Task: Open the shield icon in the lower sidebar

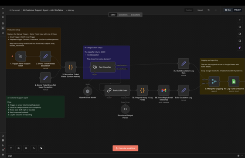Action: click(x=3, y=141)
